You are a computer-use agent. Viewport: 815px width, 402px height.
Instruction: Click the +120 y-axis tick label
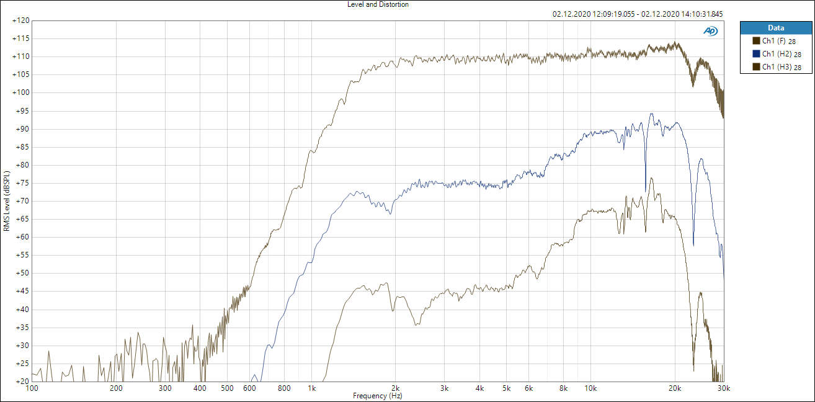20,20
